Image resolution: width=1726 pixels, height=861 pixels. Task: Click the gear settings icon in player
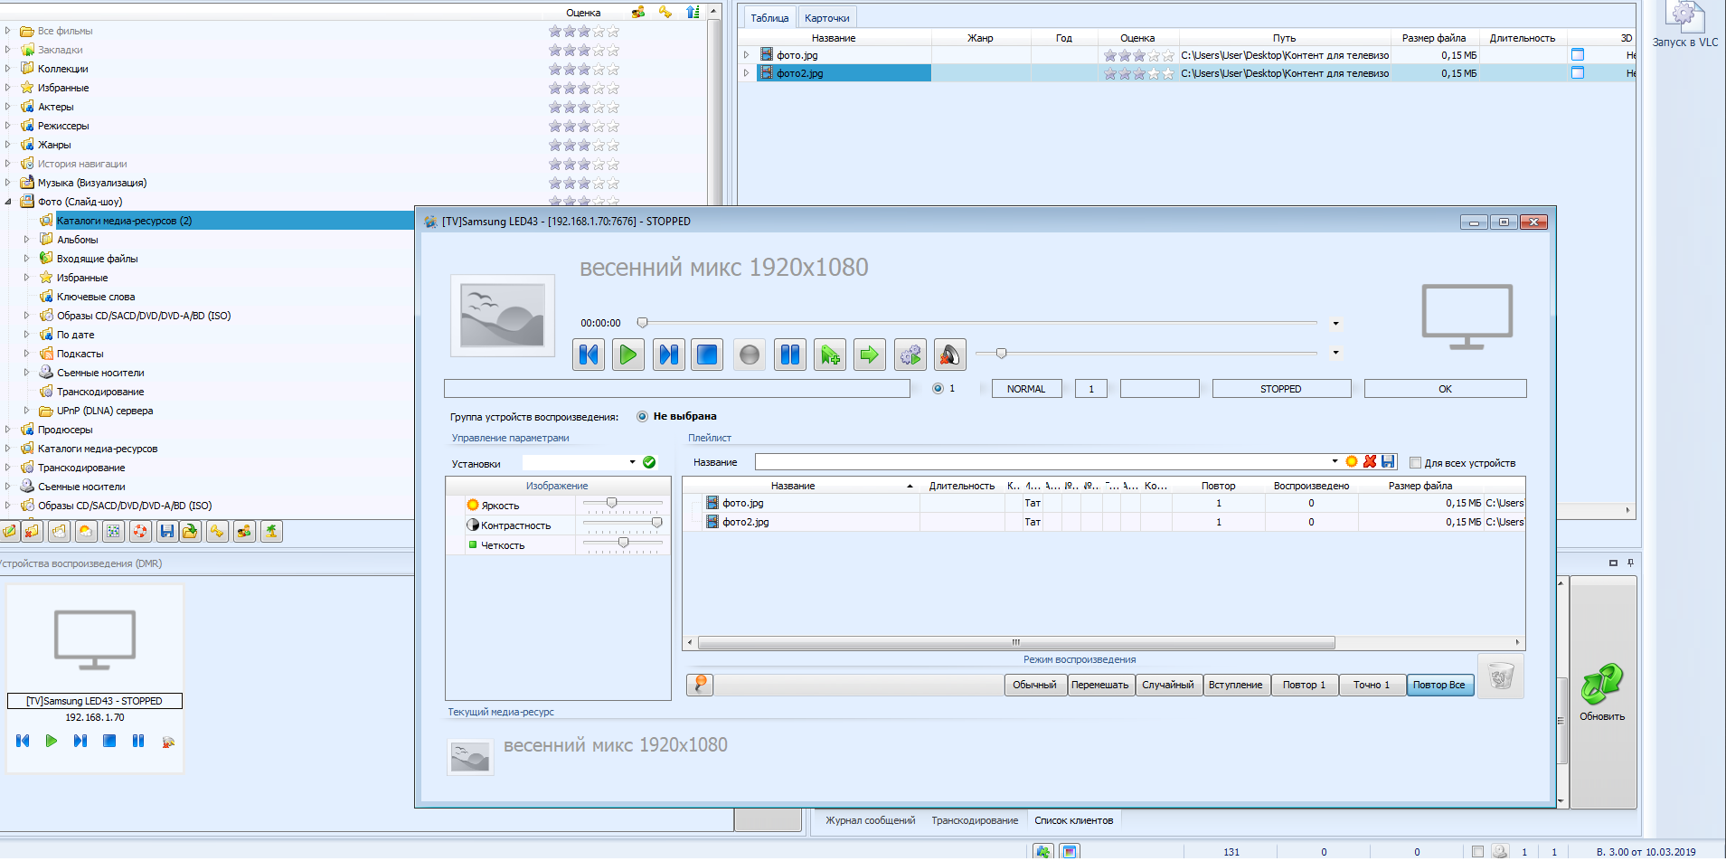[910, 355]
